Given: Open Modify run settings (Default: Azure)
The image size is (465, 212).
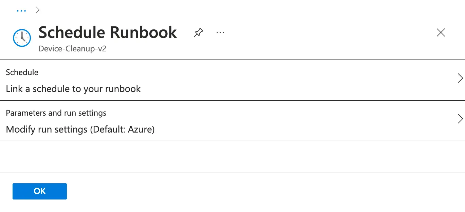Looking at the screenshot, I should [x=80, y=129].
